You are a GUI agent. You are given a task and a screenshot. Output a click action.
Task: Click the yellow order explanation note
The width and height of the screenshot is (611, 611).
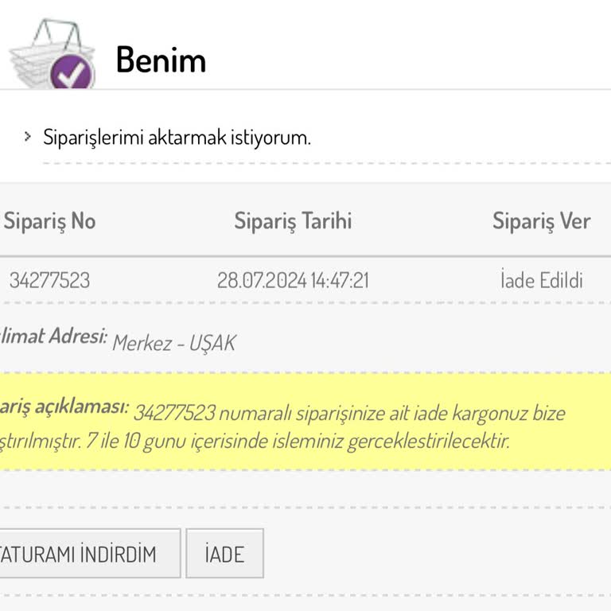(305, 422)
